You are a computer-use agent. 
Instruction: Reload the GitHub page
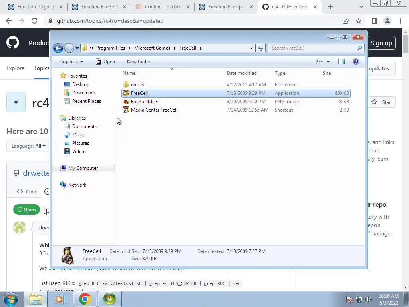[34, 21]
